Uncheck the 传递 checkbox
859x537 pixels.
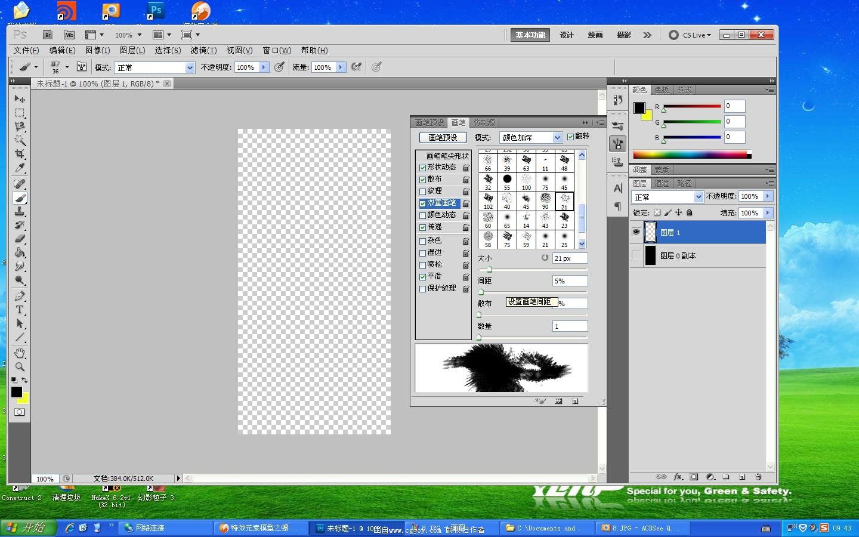tap(422, 227)
